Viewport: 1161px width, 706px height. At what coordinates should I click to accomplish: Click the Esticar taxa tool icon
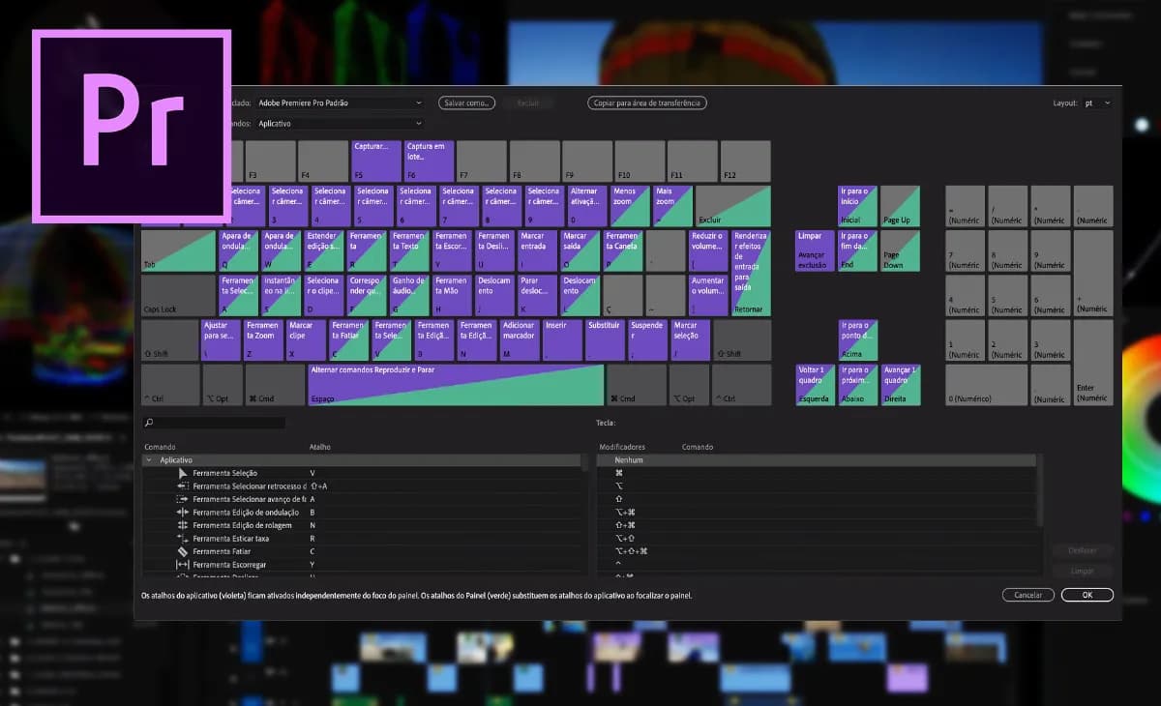coord(183,538)
